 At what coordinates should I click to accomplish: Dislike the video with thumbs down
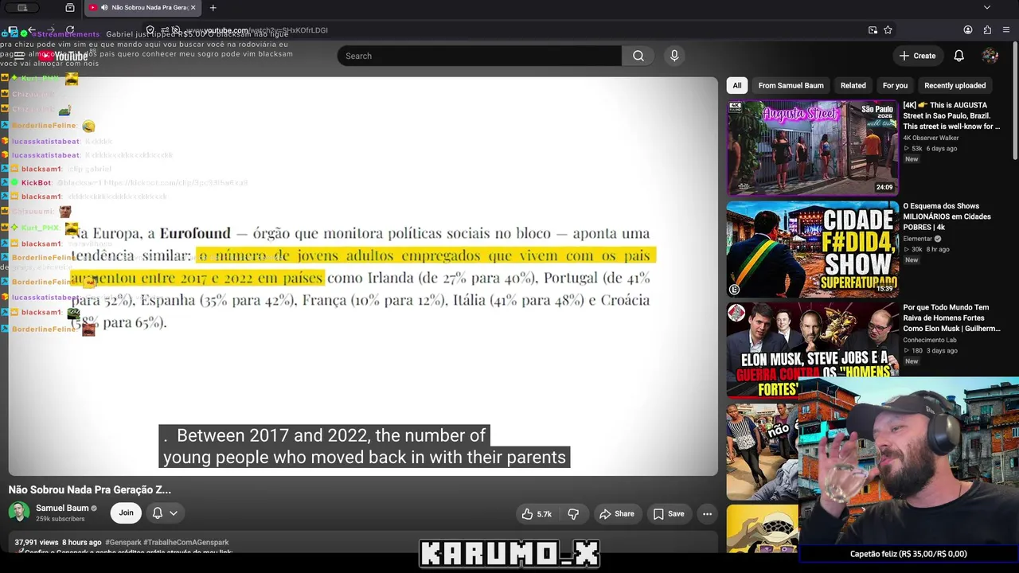coord(574,514)
